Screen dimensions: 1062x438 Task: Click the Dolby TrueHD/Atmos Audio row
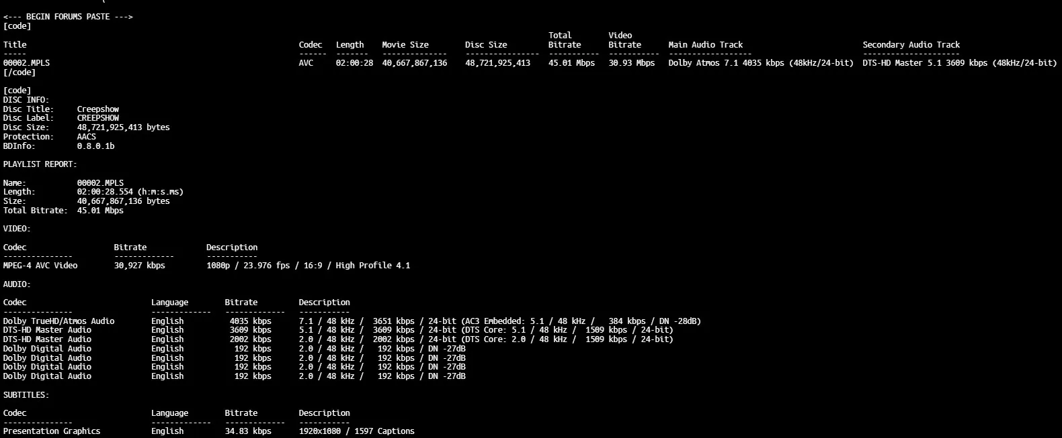pos(58,321)
